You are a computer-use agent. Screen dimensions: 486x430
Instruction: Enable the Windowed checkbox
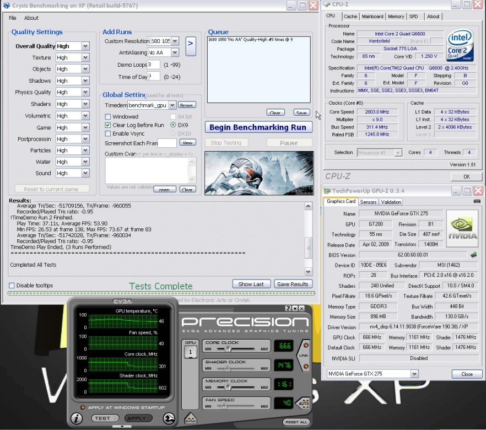click(108, 116)
